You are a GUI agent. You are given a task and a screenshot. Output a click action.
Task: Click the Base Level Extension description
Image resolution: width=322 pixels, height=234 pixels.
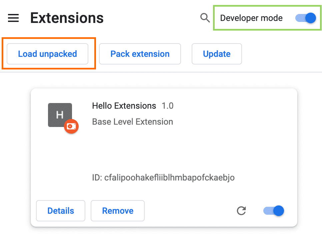click(x=132, y=122)
